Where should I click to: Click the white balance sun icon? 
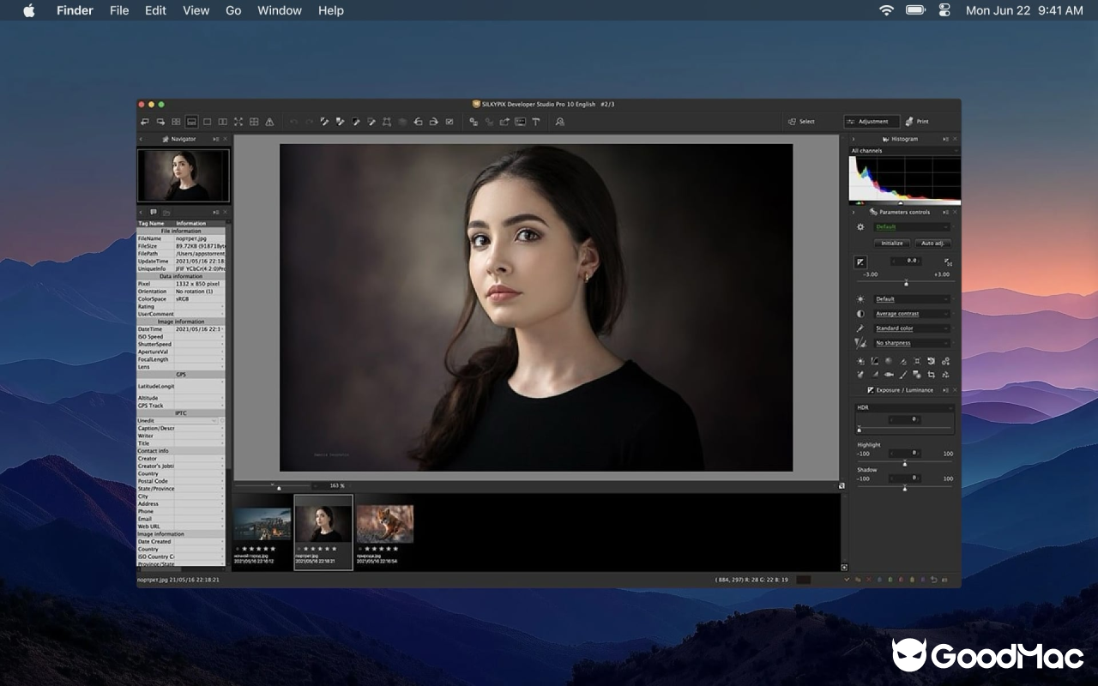(x=860, y=299)
